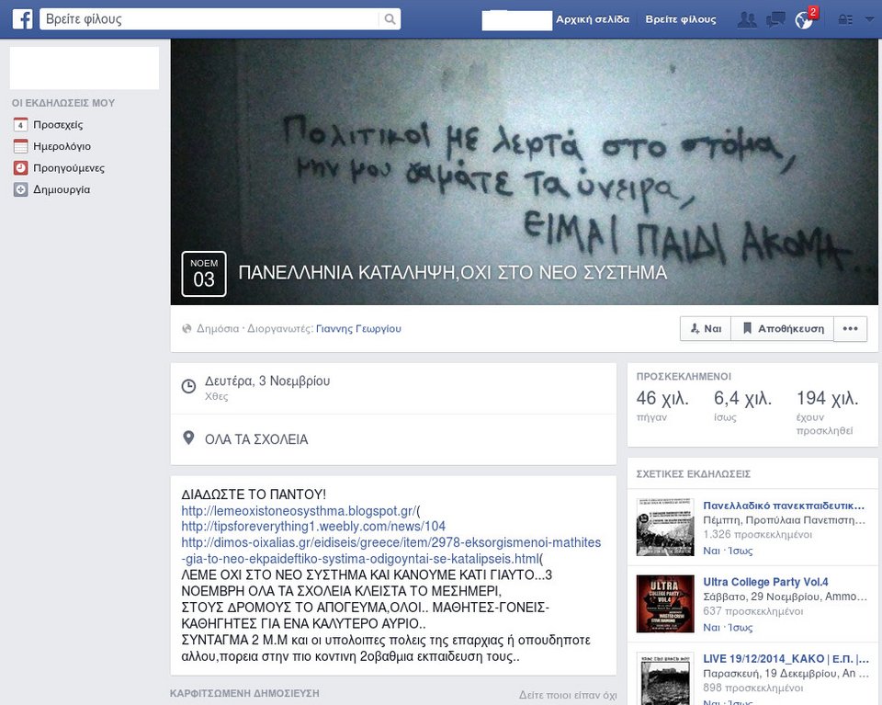Click inside the Βρείτε φίλους search field

tap(184, 18)
